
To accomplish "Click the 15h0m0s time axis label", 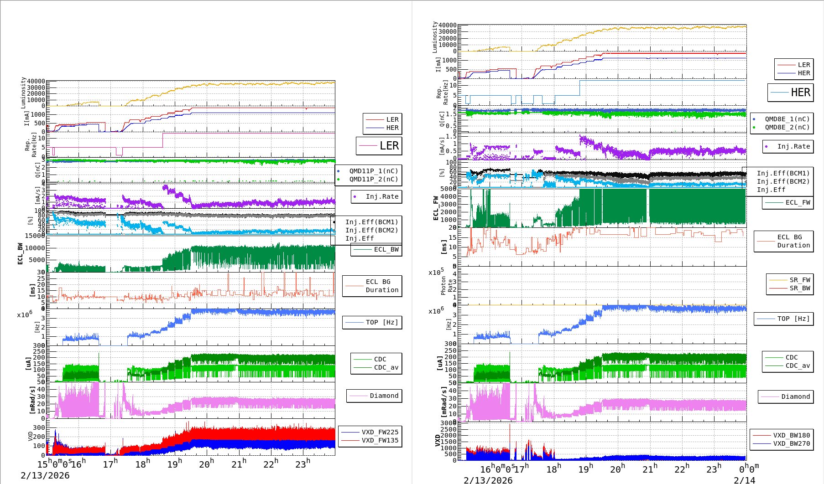I will (x=54, y=463).
